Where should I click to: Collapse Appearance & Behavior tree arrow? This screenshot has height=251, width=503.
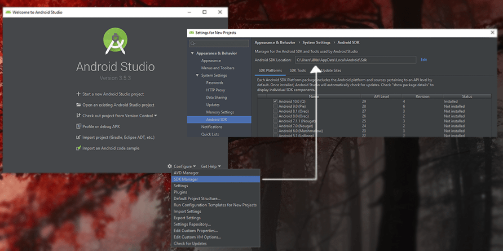coord(192,53)
